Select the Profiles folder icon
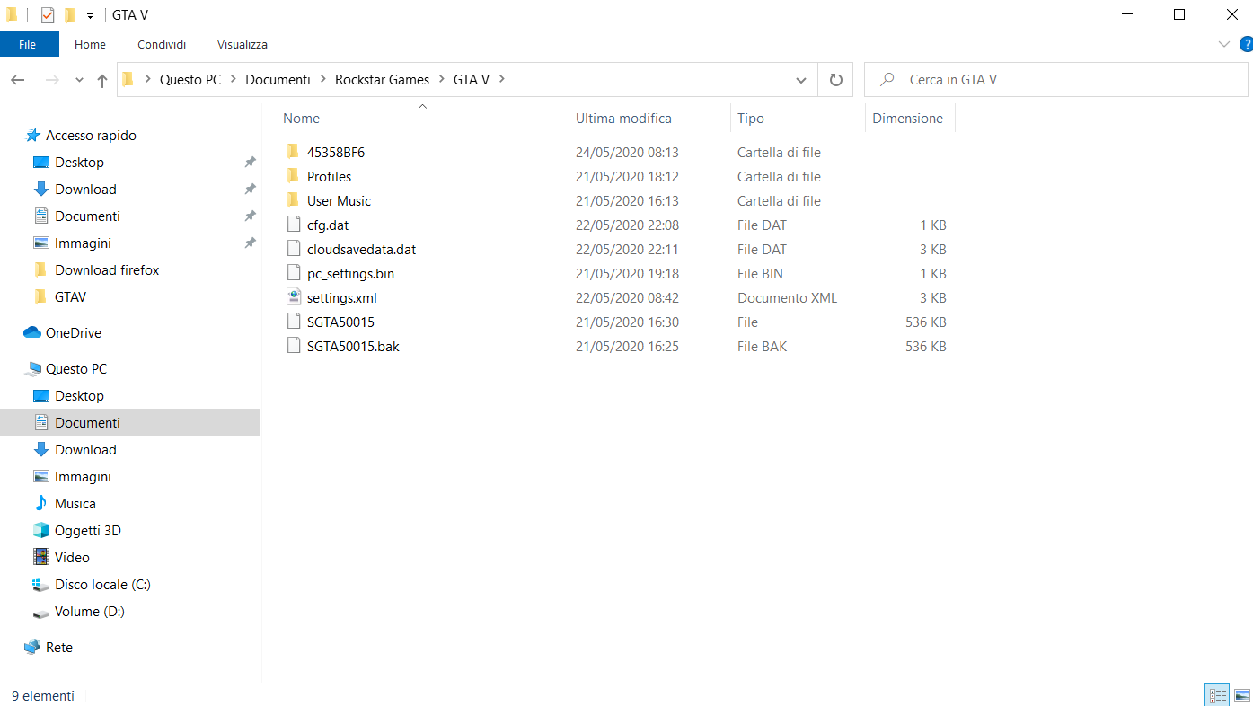Screen dimensions: 1253x706 293,177
